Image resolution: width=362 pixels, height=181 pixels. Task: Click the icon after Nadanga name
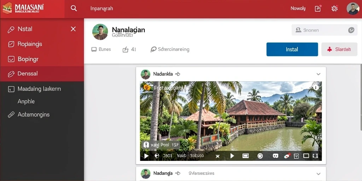177,173
